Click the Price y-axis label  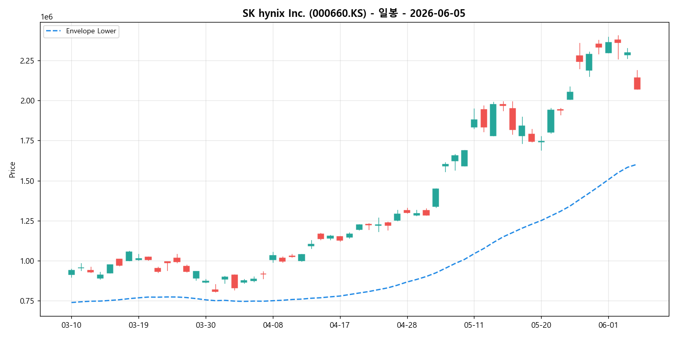(x=12, y=170)
